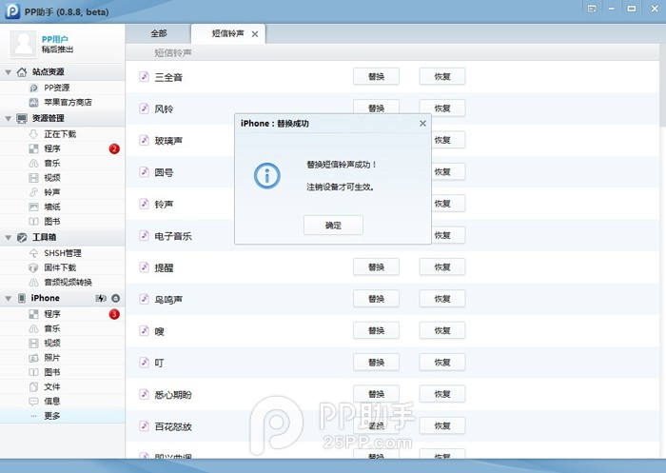Open 照片 under the iPhone device
The width and height of the screenshot is (666, 473).
(x=52, y=358)
